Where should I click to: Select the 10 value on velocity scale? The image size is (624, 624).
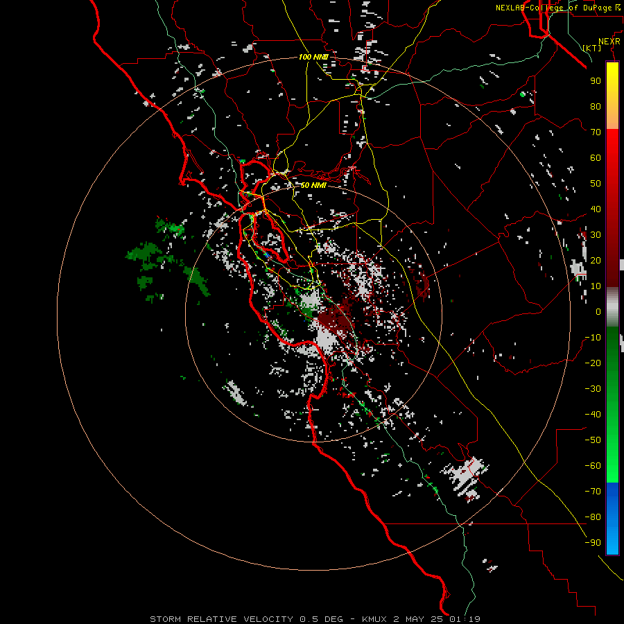[596, 286]
